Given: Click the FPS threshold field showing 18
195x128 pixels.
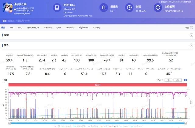Looking at the screenshot, I should point(168,80).
